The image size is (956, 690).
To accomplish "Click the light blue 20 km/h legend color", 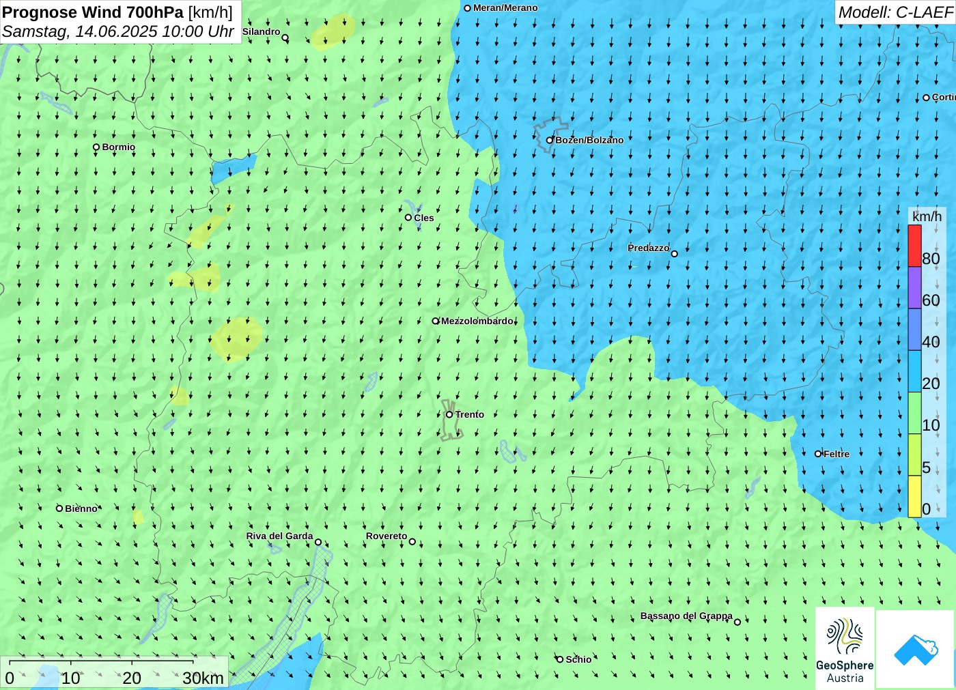I will [914, 371].
